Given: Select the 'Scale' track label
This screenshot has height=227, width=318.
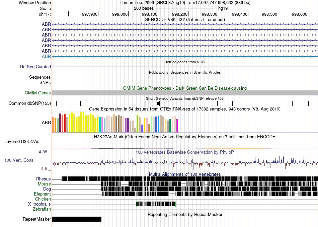Looking at the screenshot, I should point(45,8).
